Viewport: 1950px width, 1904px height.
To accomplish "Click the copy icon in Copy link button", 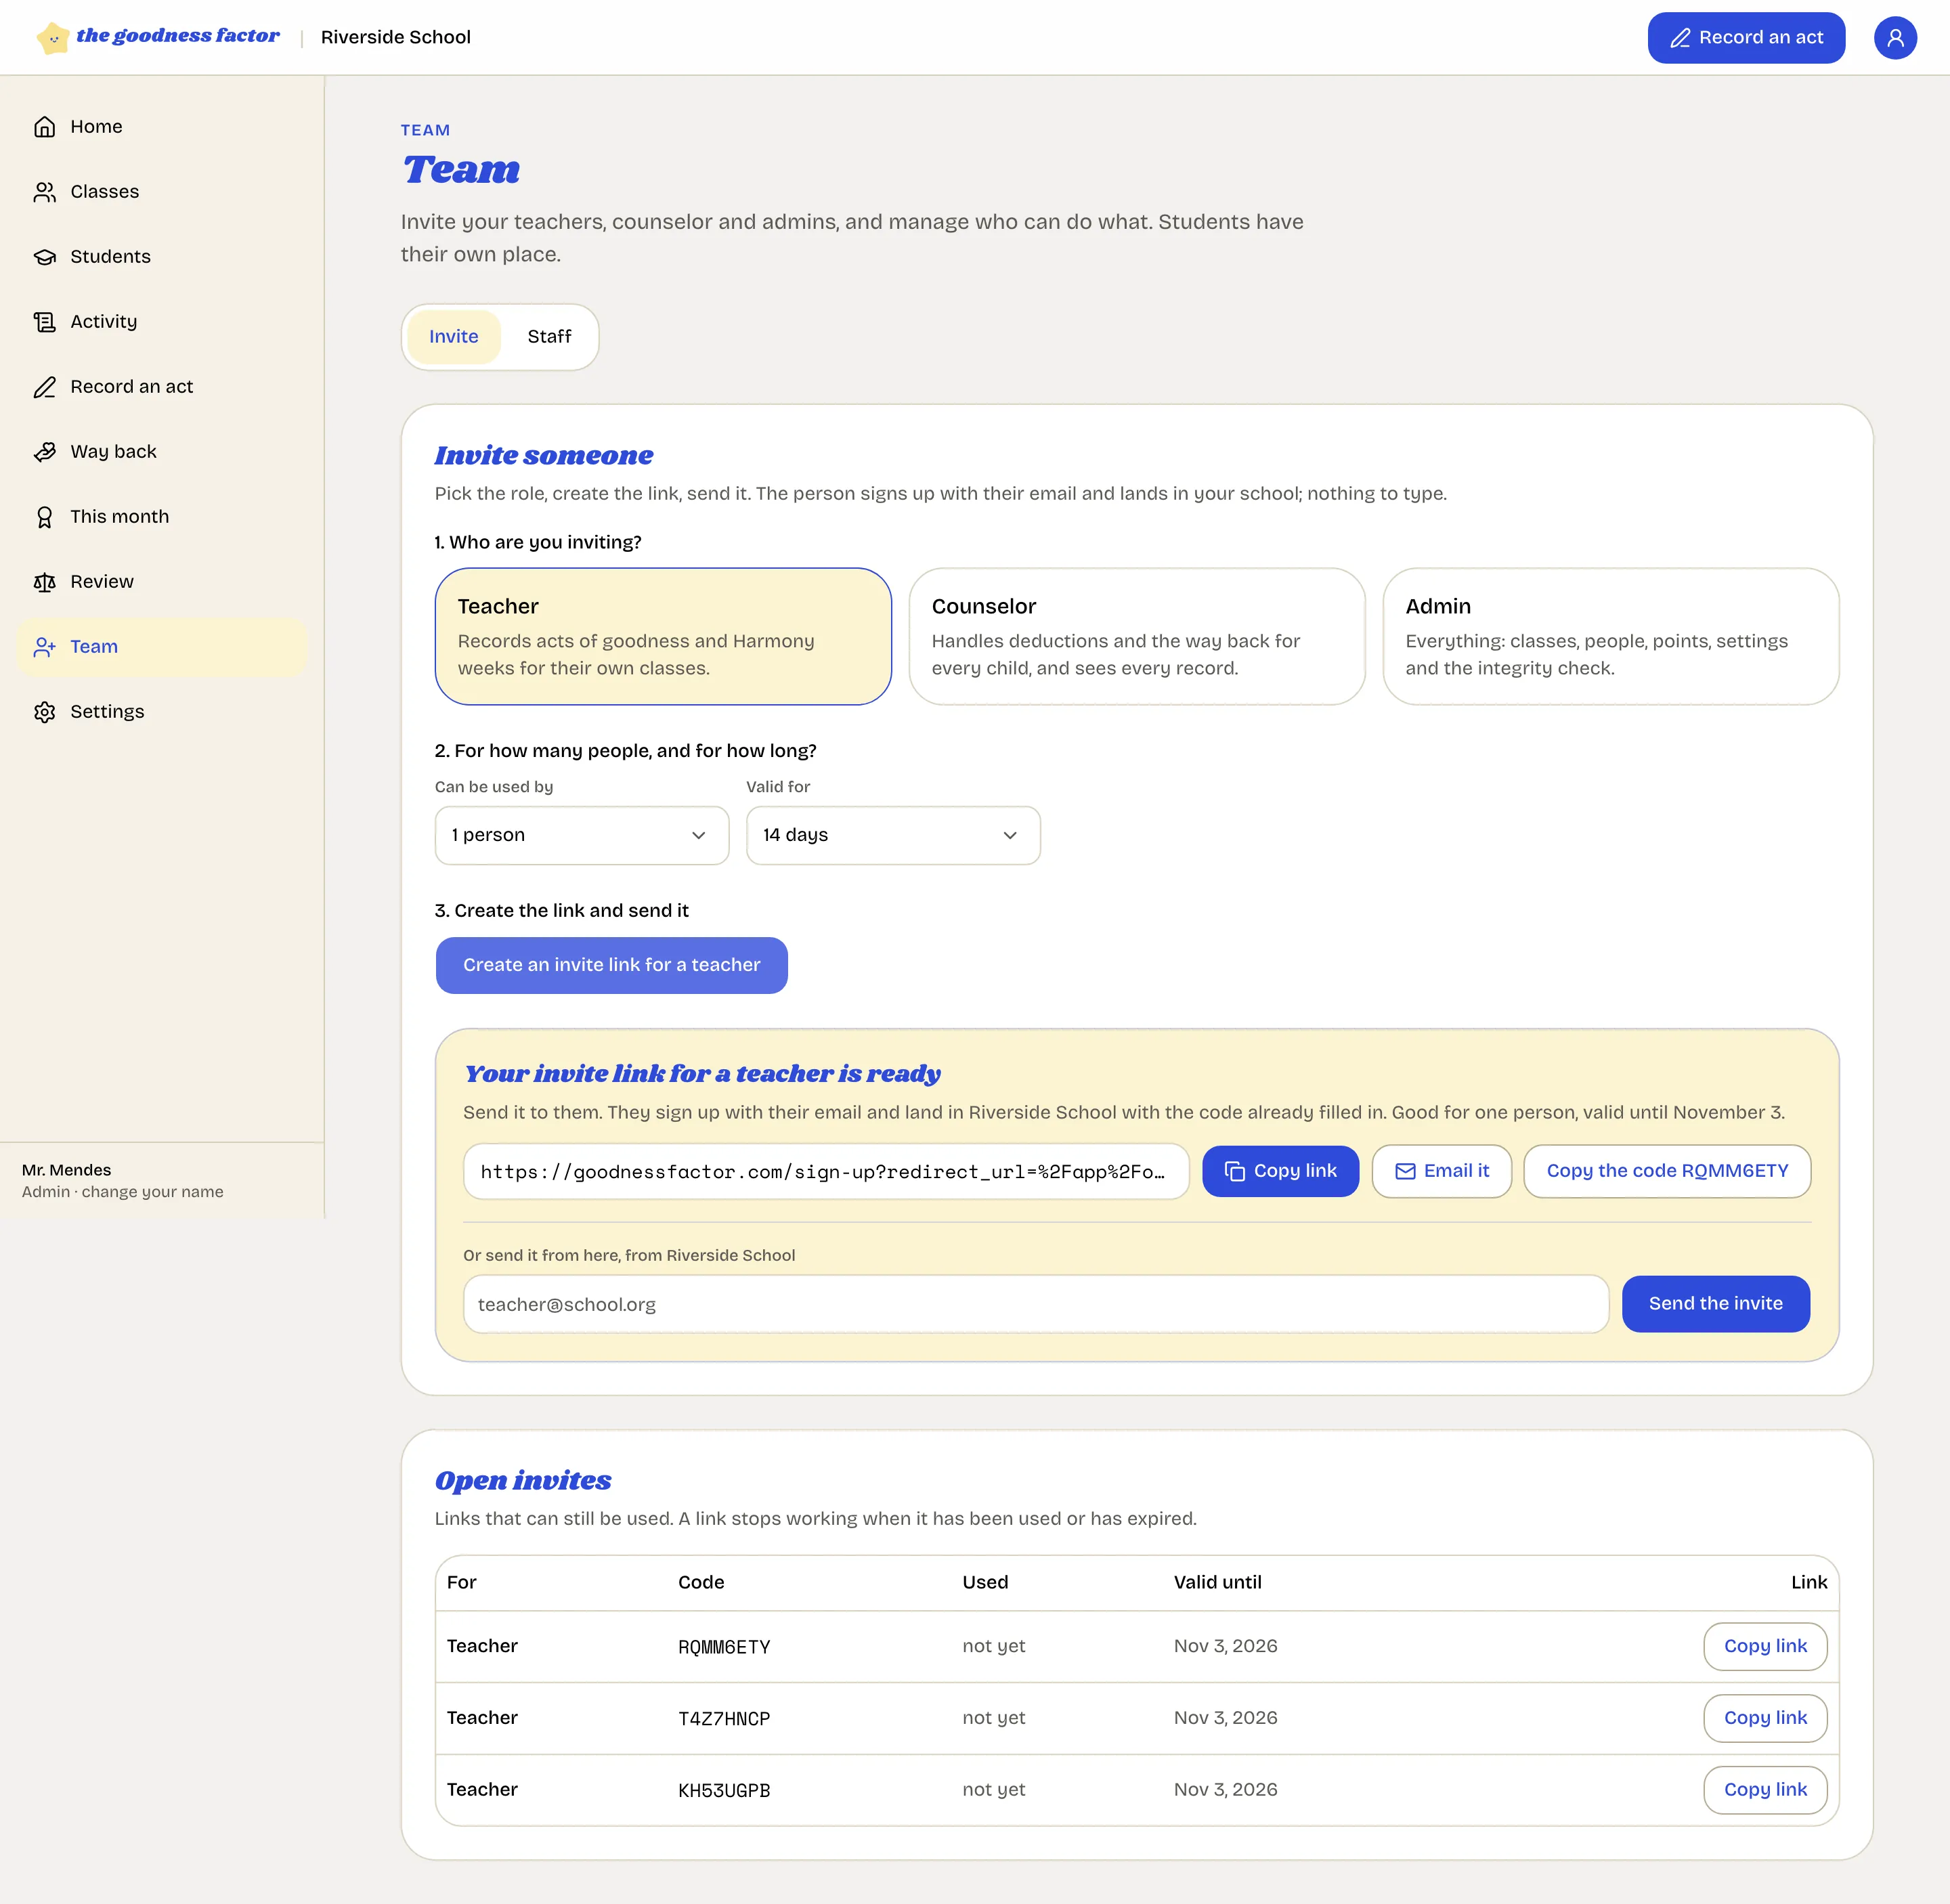I will click(x=1234, y=1171).
